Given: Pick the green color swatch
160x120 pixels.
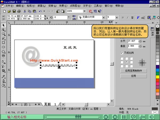Looking at the screenshot, I should point(158,74).
